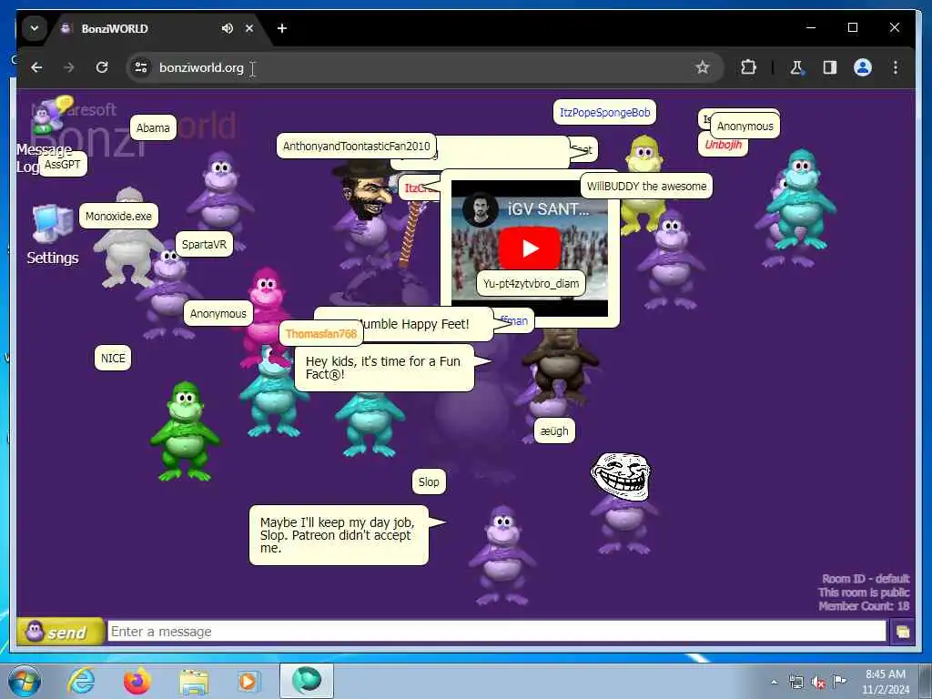Open the emoji button beside message field
932x699 pixels.
pos(902,632)
